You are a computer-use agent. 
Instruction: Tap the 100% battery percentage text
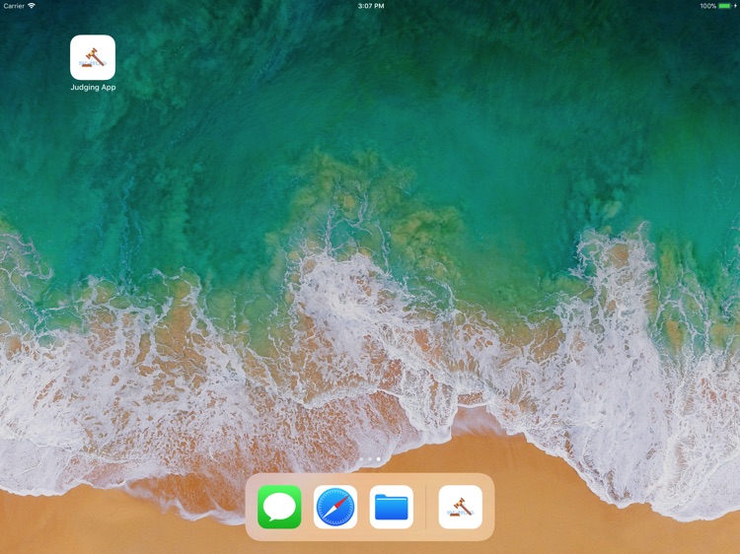pyautogui.click(x=707, y=6)
